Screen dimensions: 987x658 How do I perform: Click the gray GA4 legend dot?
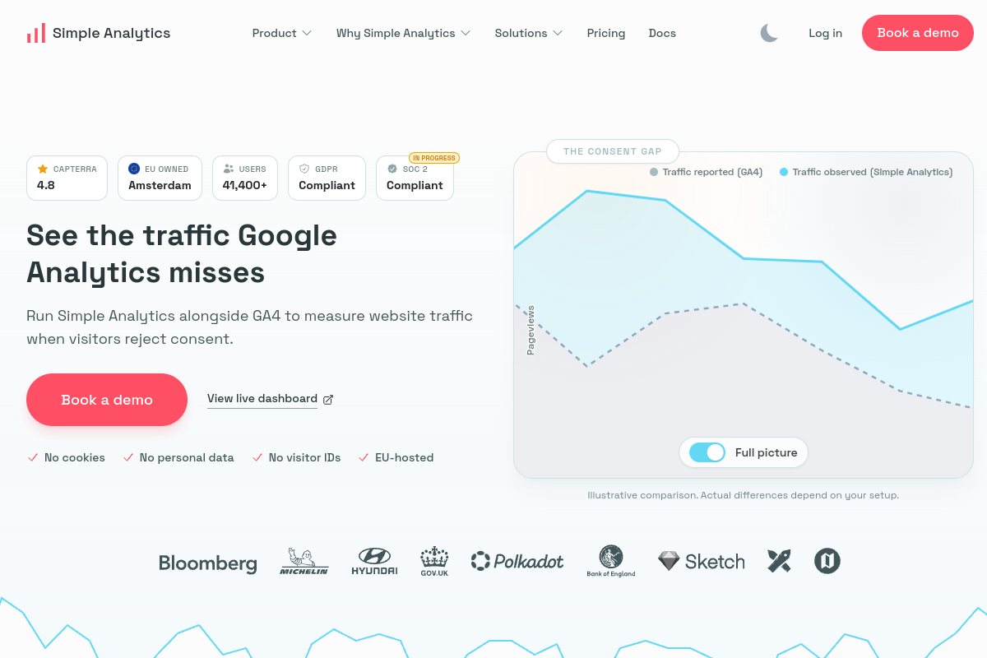[654, 172]
